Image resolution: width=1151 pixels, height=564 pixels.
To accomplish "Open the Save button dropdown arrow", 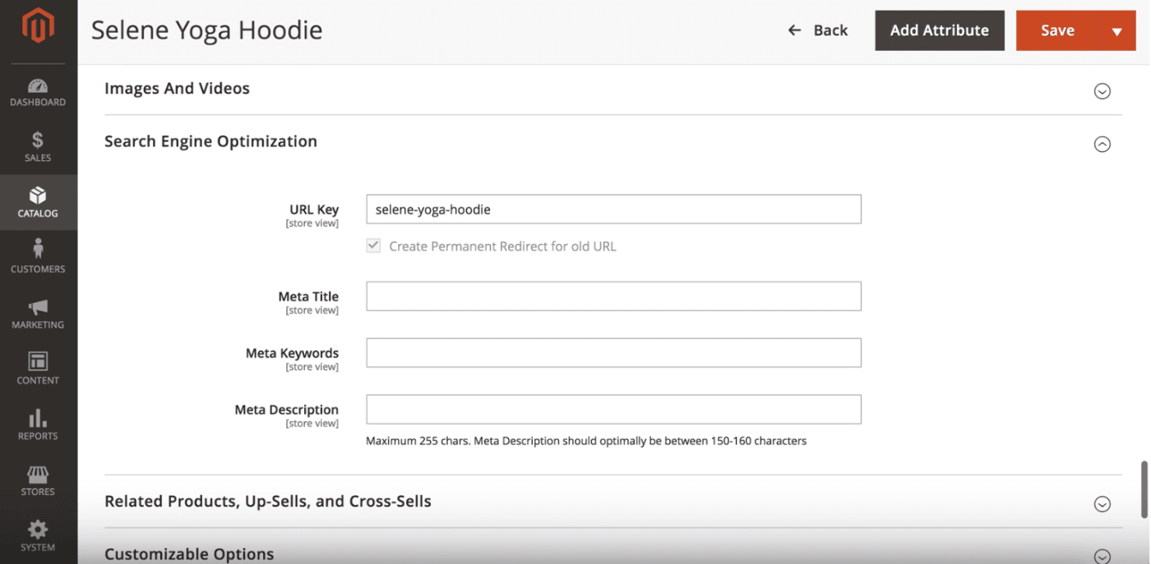I will click(x=1116, y=31).
